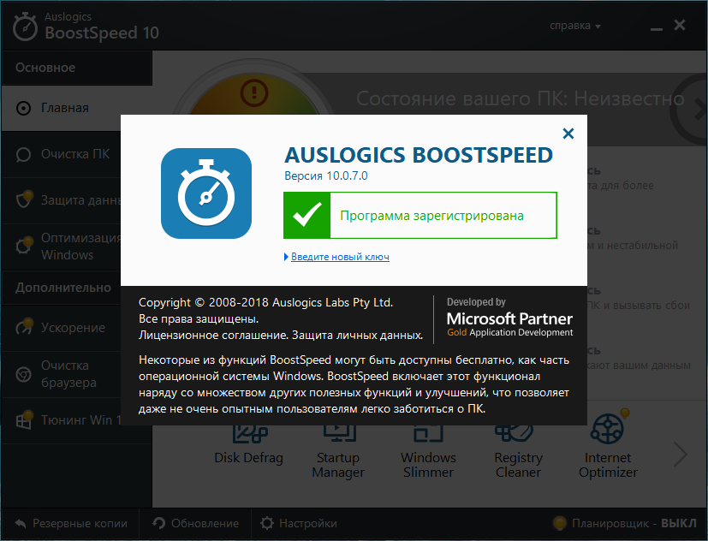This screenshot has width=708, height=541.
Task: Open the 'Ускорение' sidebar tab
Action: click(62, 328)
